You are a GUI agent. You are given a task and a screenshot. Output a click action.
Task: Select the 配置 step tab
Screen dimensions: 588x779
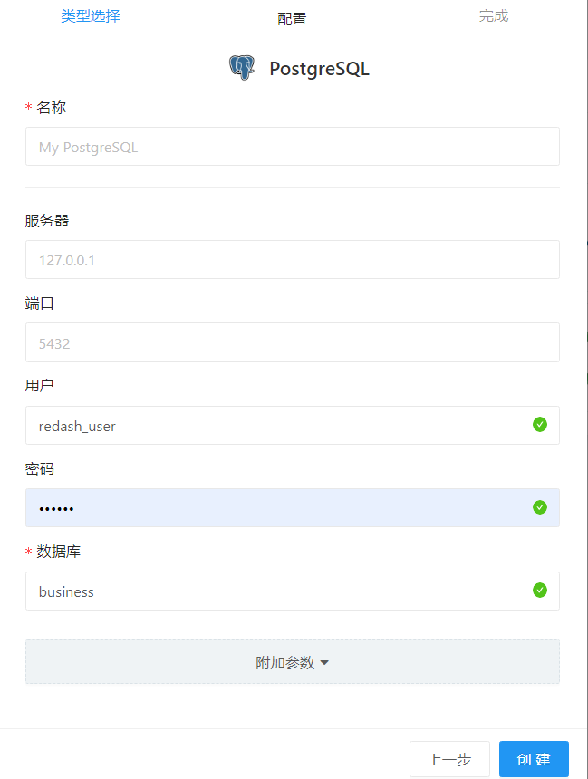click(292, 17)
